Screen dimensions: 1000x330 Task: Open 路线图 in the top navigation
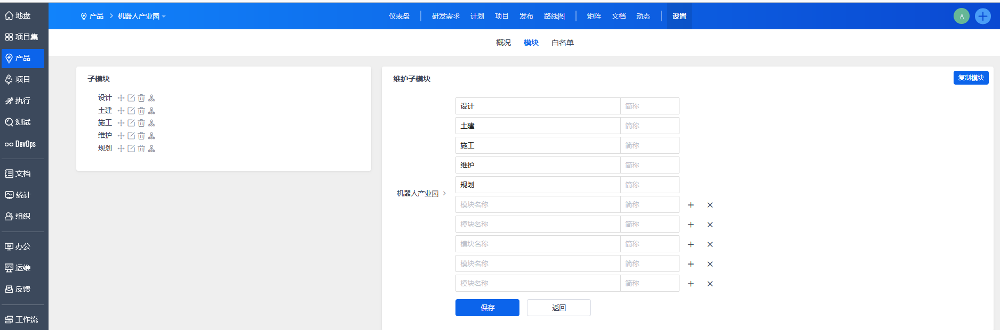coord(554,16)
